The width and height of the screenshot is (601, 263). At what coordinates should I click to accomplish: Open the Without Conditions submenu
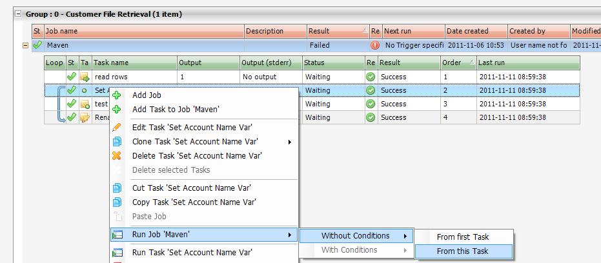(356, 236)
